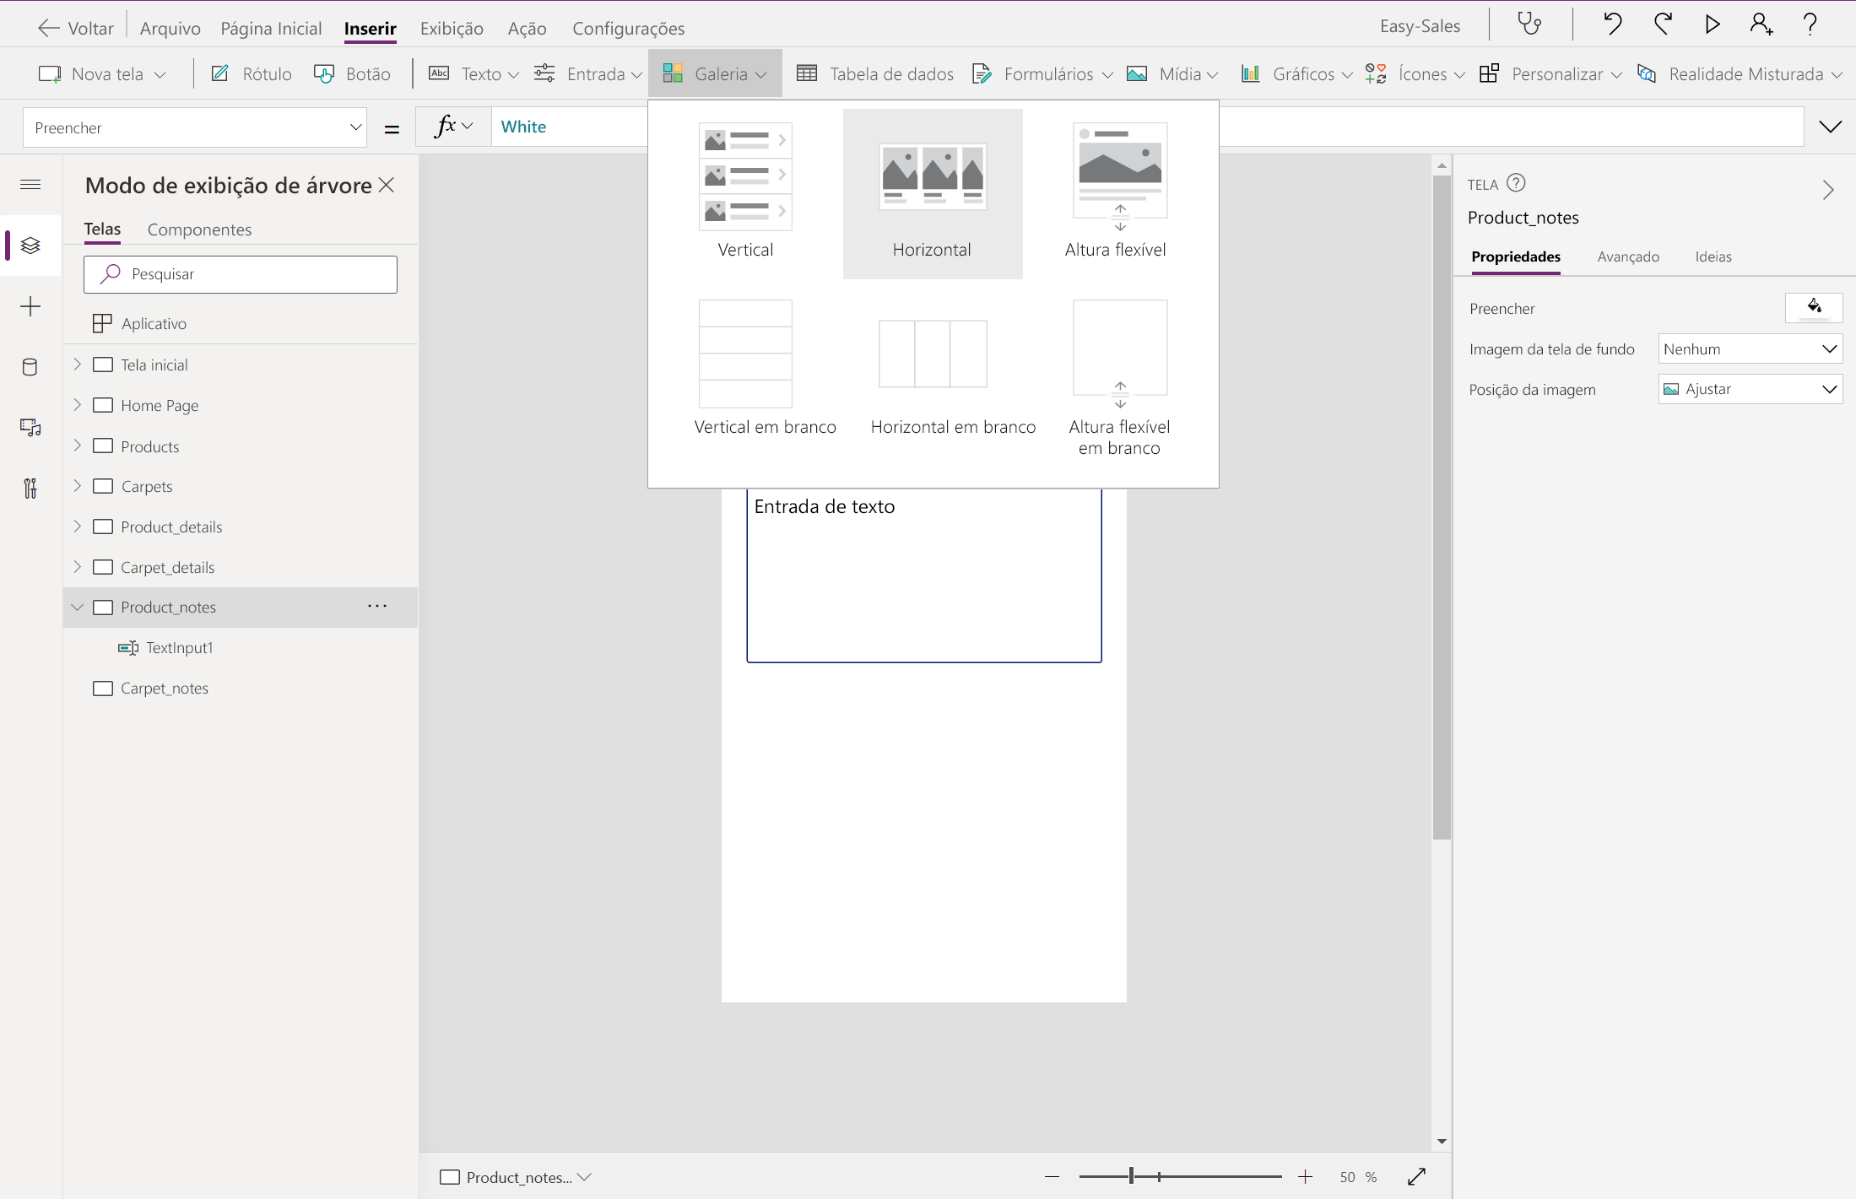Expand the formula bar chevron
This screenshot has height=1199, width=1856.
pyautogui.click(x=1830, y=127)
